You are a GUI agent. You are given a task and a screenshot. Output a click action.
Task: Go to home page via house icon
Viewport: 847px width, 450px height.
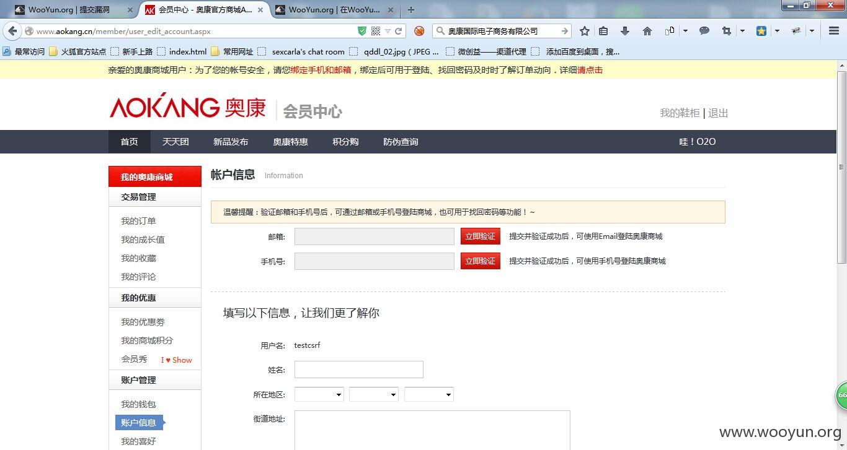click(647, 31)
